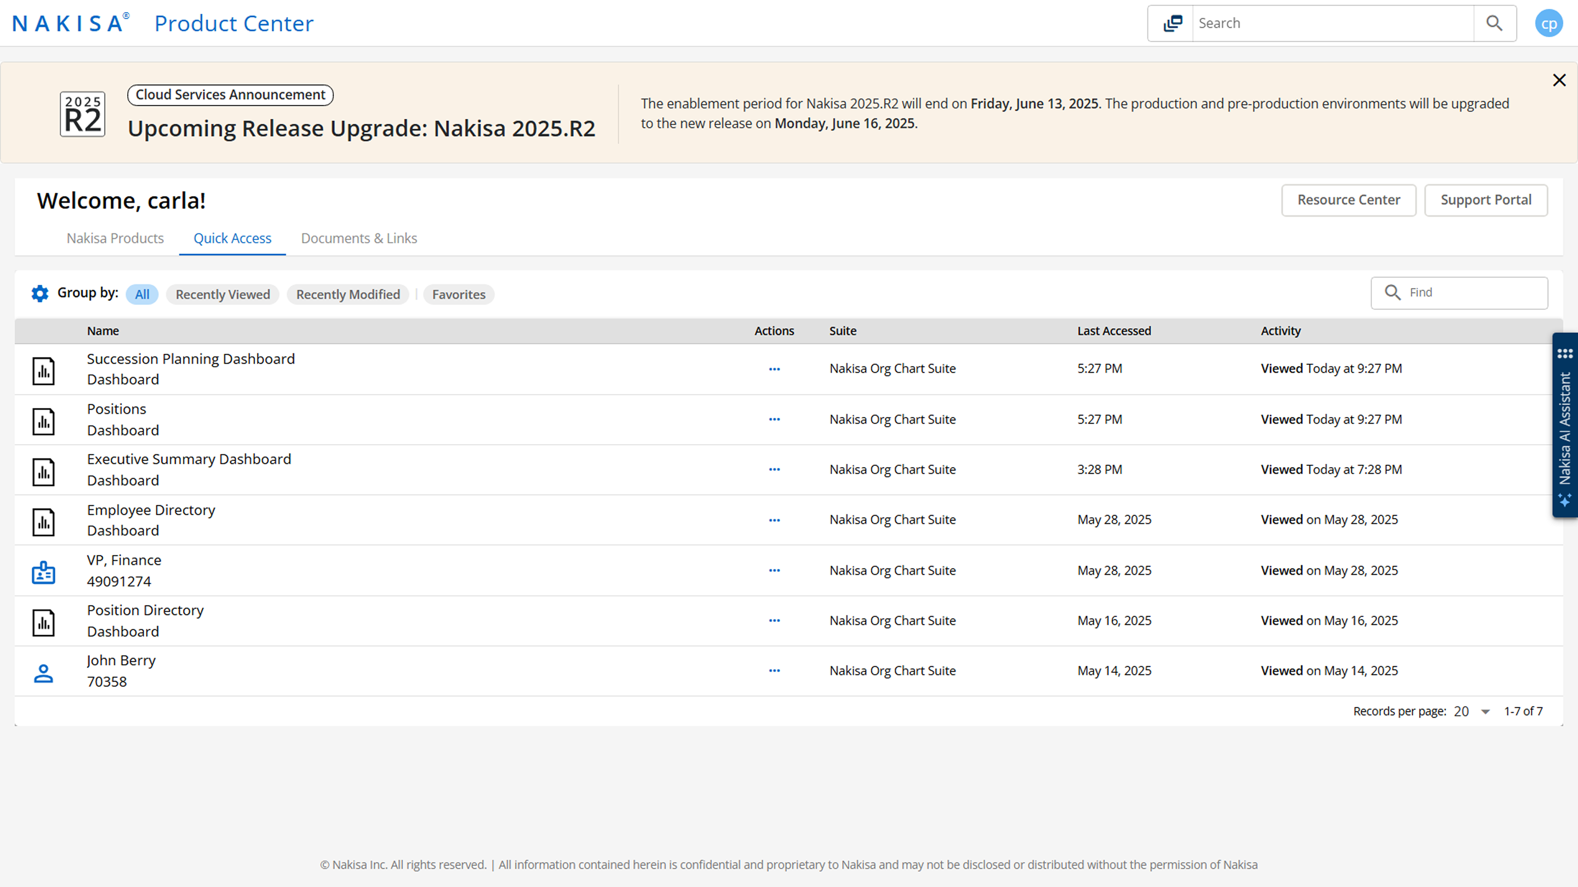Open the Resource Center
The image size is (1578, 887).
(1349, 200)
